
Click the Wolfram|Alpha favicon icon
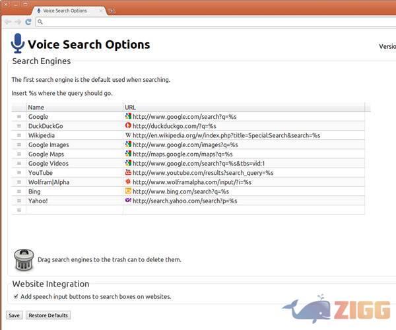click(128, 182)
